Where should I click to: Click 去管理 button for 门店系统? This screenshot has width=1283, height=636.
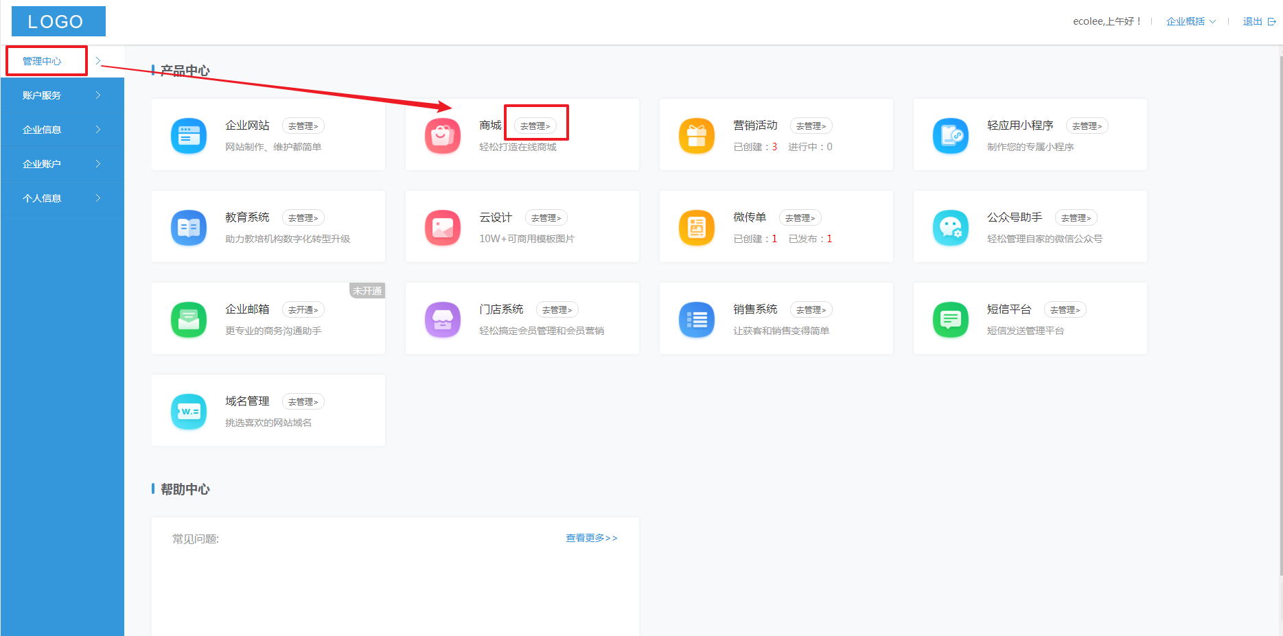coord(557,310)
